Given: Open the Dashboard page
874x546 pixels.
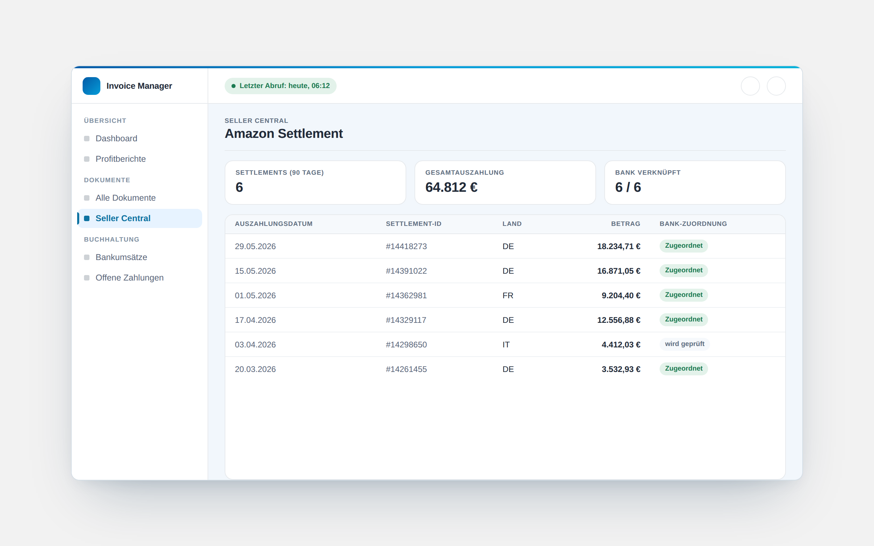Looking at the screenshot, I should coord(139,139).
